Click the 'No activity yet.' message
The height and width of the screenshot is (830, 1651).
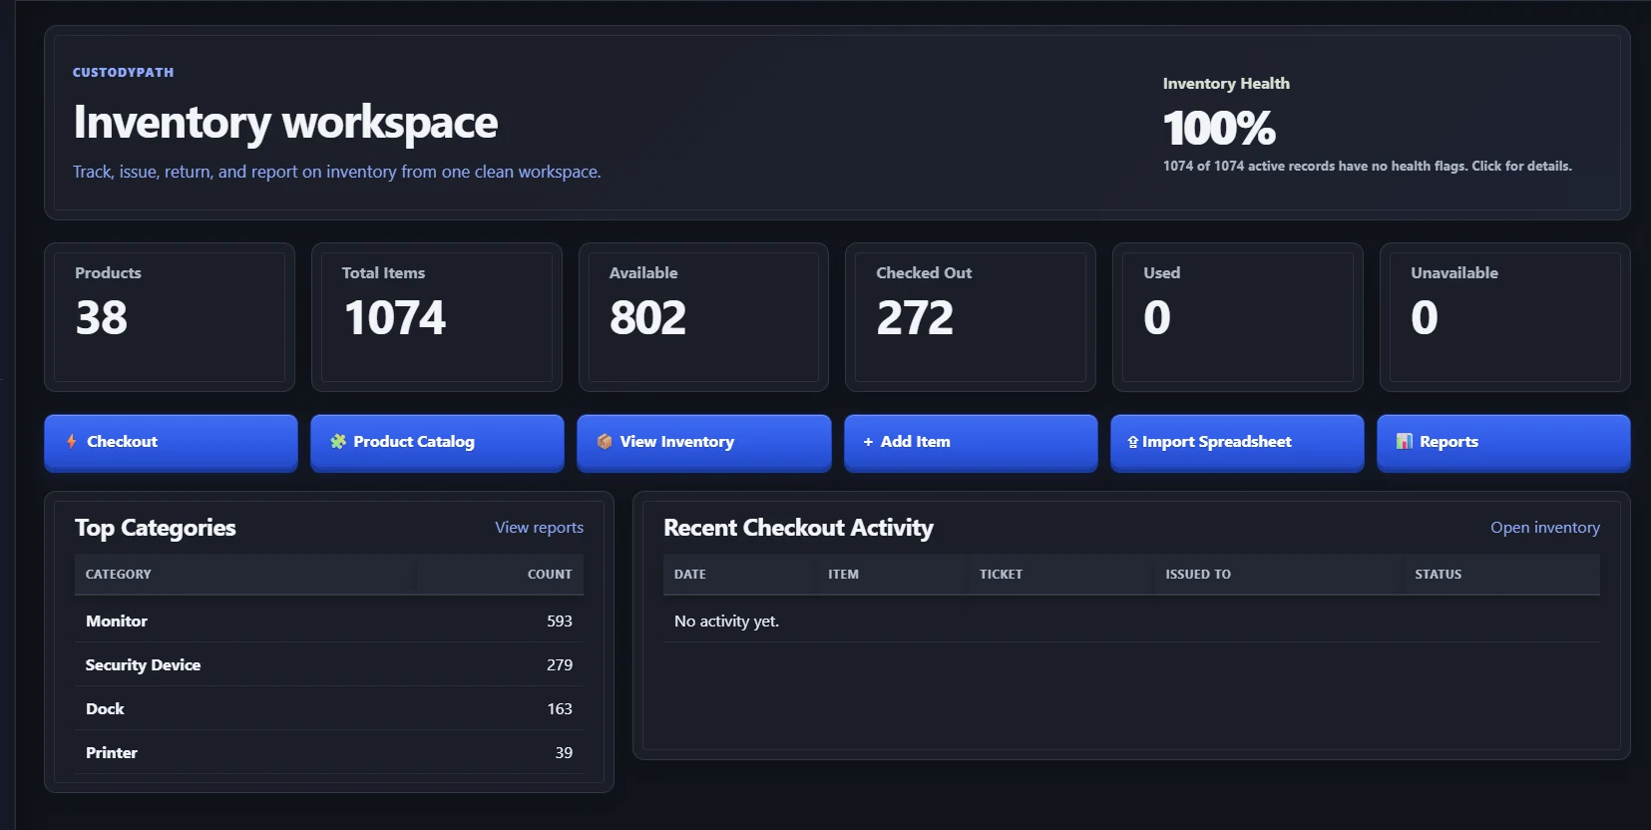[726, 621]
